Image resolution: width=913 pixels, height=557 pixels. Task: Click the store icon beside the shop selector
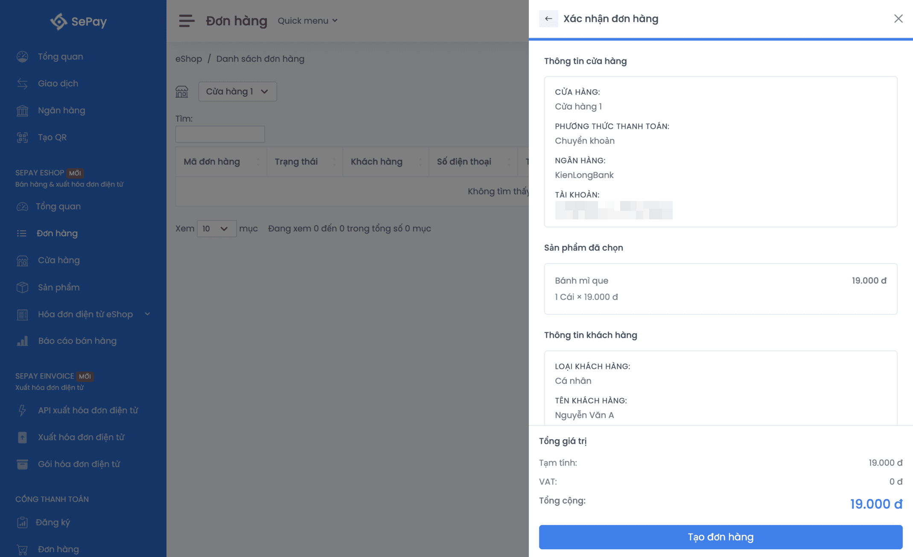point(182,92)
